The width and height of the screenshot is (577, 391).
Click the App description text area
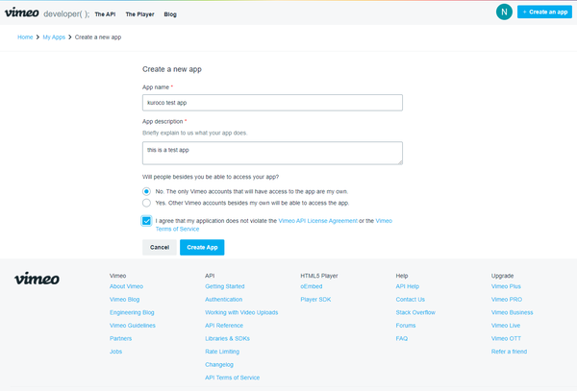click(272, 154)
